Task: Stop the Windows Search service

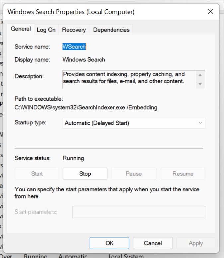Action: click(85, 174)
